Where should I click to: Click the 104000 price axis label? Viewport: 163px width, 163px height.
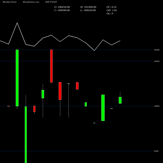[157, 61]
